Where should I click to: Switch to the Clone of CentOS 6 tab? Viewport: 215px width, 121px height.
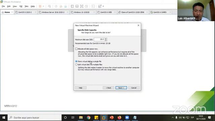132,12
